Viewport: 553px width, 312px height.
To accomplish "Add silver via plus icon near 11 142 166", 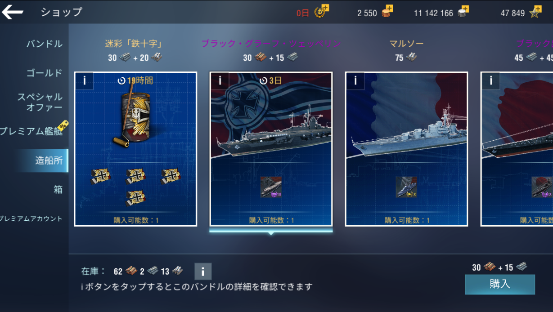I will pyautogui.click(x=463, y=11).
